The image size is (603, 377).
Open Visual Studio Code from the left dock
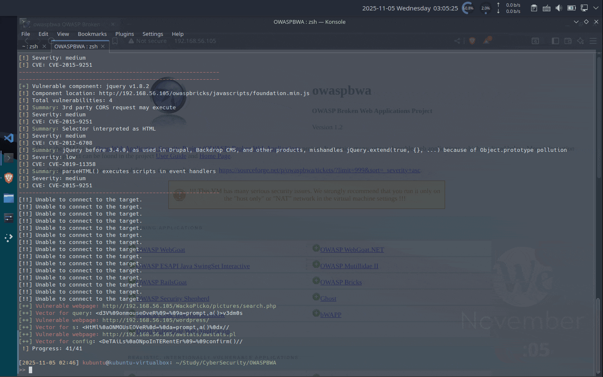pos(8,138)
